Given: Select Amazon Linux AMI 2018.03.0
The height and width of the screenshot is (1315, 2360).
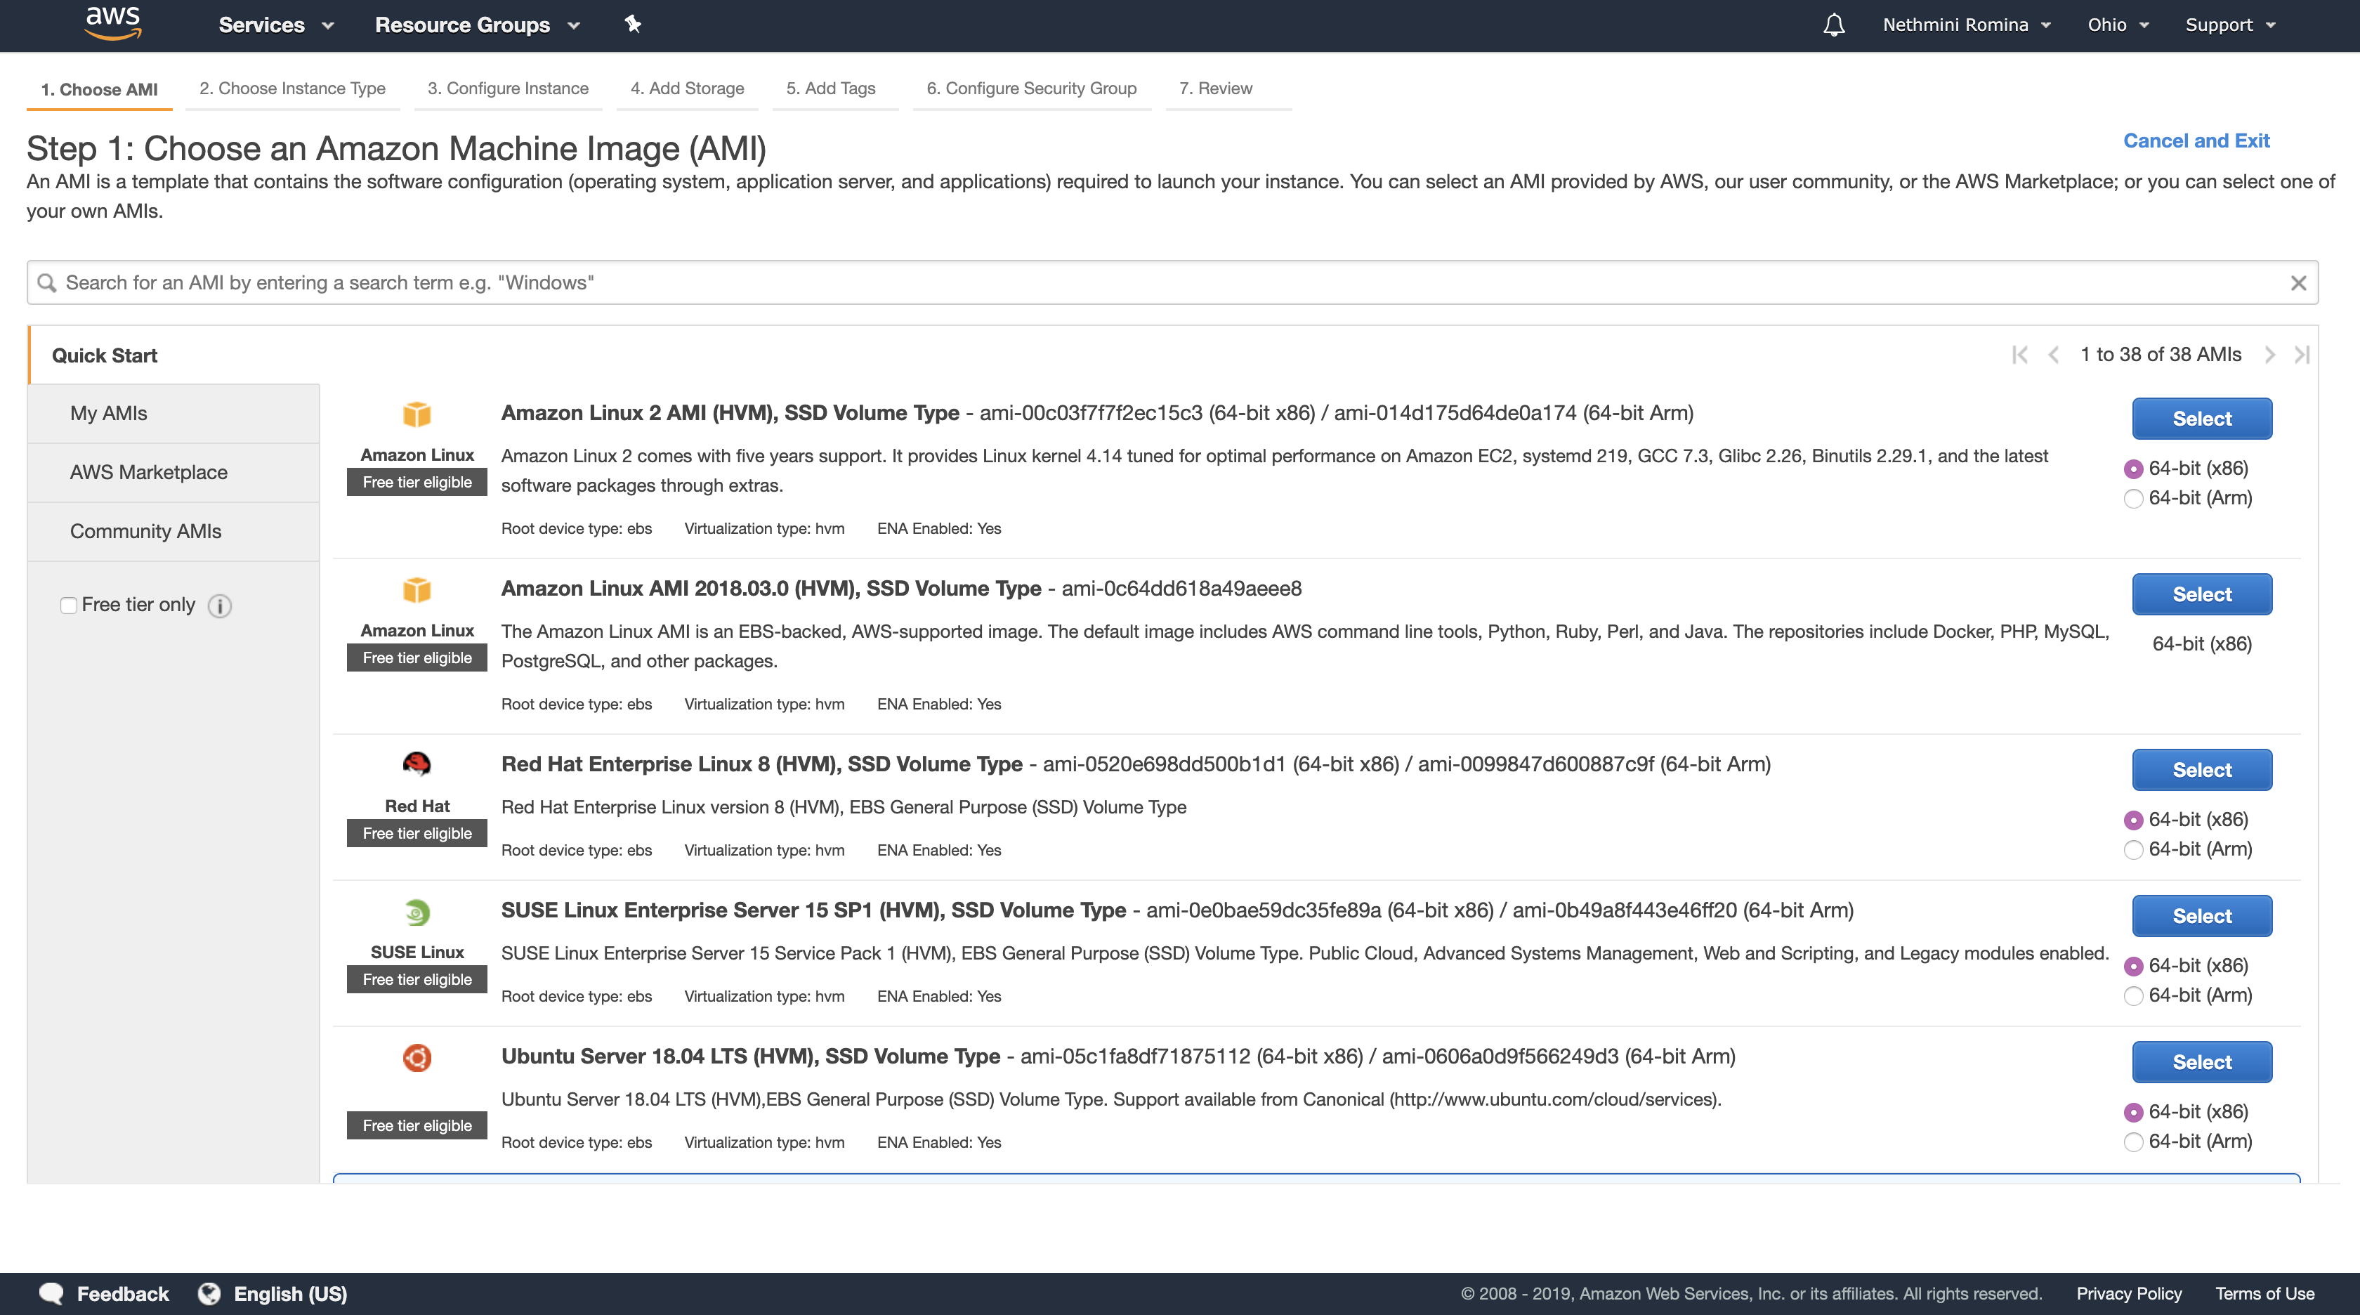Looking at the screenshot, I should [x=2201, y=595].
